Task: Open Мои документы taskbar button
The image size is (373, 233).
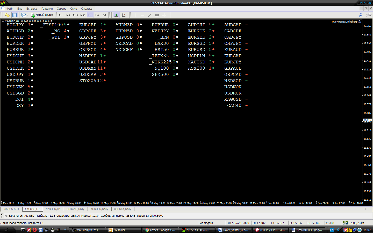Action: [x=87, y=230]
